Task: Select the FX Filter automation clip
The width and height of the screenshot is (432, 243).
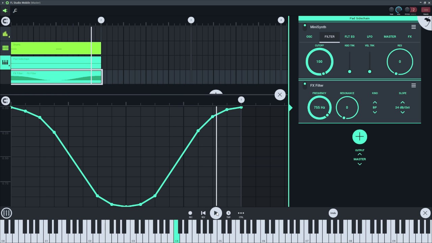Action: [x=57, y=77]
